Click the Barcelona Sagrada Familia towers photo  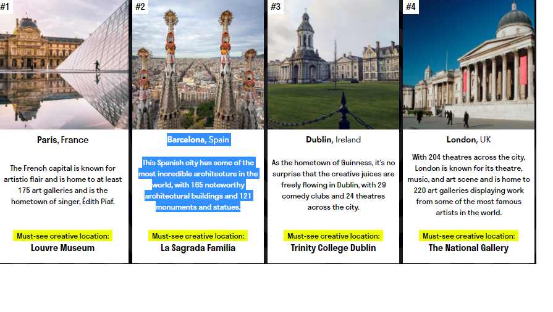198,65
